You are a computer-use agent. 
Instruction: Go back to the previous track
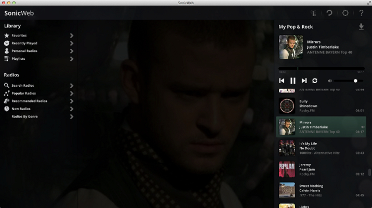[281, 81]
